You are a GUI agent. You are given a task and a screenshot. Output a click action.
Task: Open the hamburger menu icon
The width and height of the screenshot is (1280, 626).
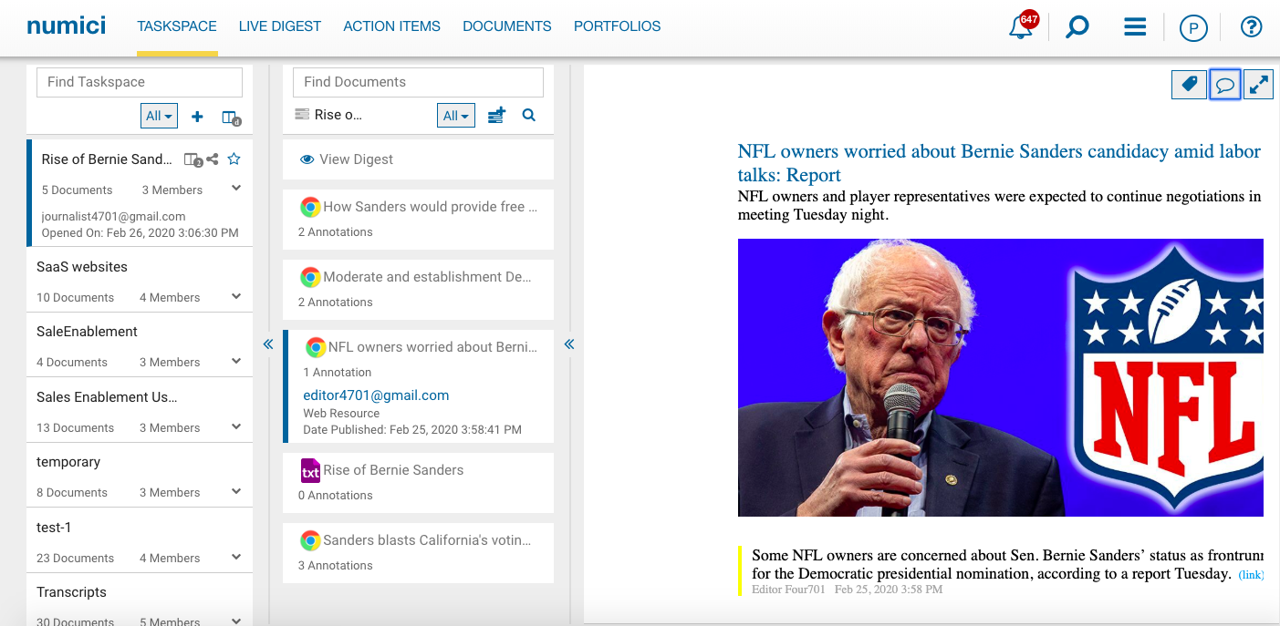click(1135, 27)
